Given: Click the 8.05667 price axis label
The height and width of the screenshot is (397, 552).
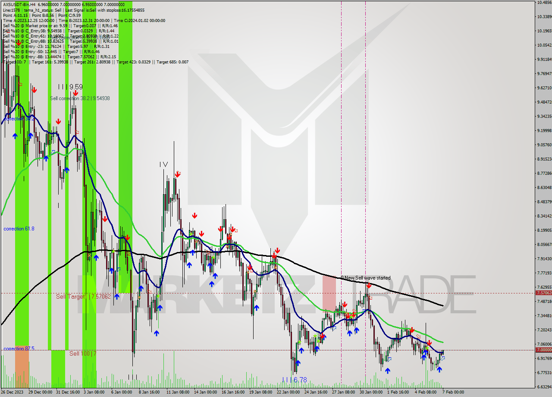Looking at the screenshot, I should tap(544, 245).
